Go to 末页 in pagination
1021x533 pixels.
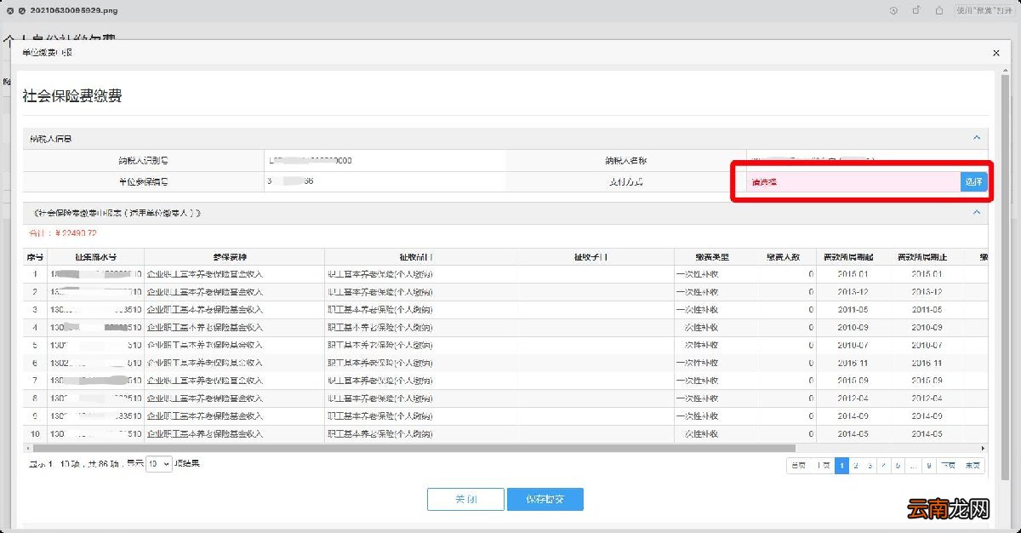coord(973,466)
